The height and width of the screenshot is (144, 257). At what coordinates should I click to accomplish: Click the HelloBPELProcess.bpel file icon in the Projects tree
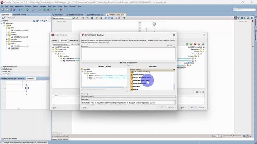(12, 30)
